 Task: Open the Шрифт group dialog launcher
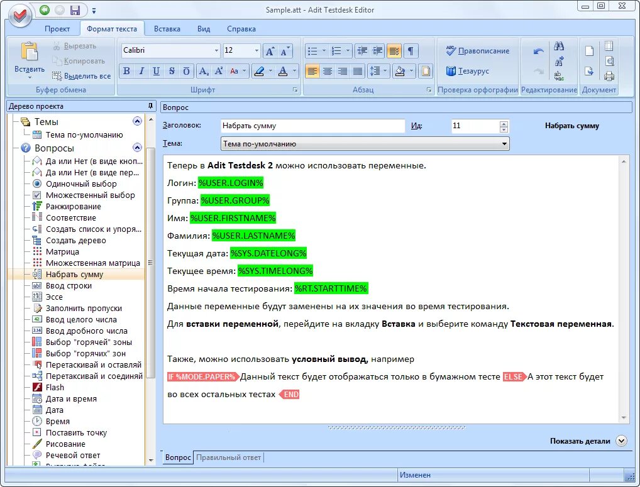[295, 90]
